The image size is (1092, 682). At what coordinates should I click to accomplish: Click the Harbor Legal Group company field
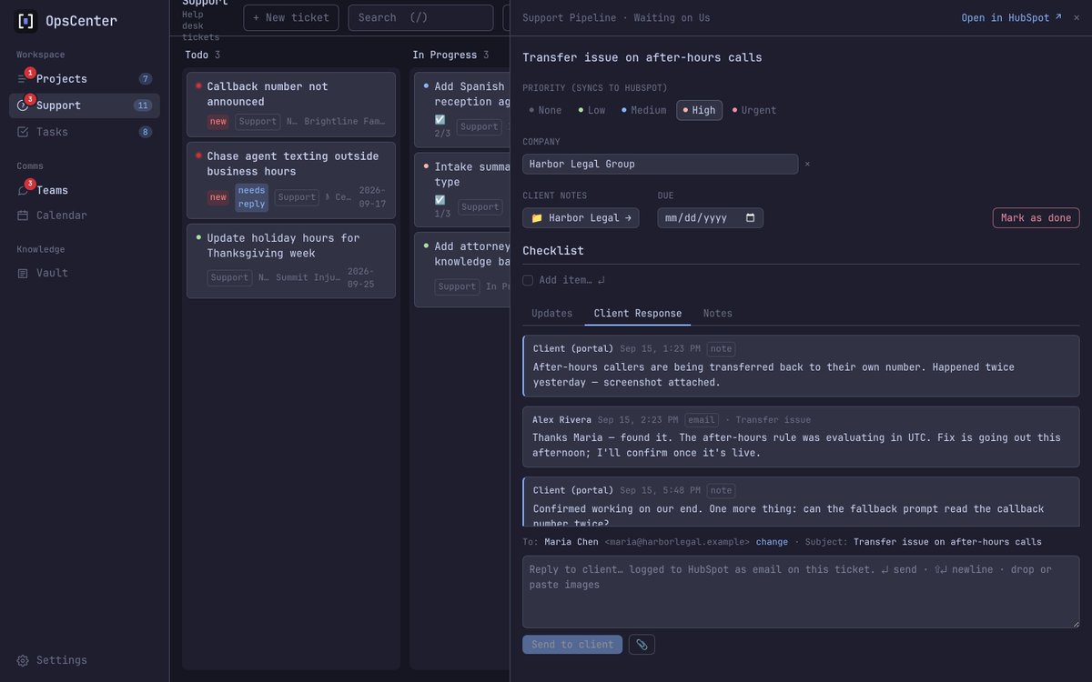pos(660,164)
